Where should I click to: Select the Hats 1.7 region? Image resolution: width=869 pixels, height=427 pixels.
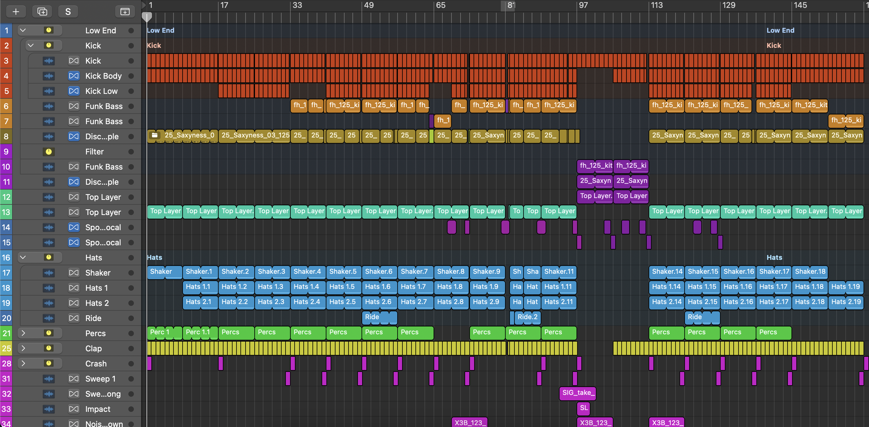point(415,287)
